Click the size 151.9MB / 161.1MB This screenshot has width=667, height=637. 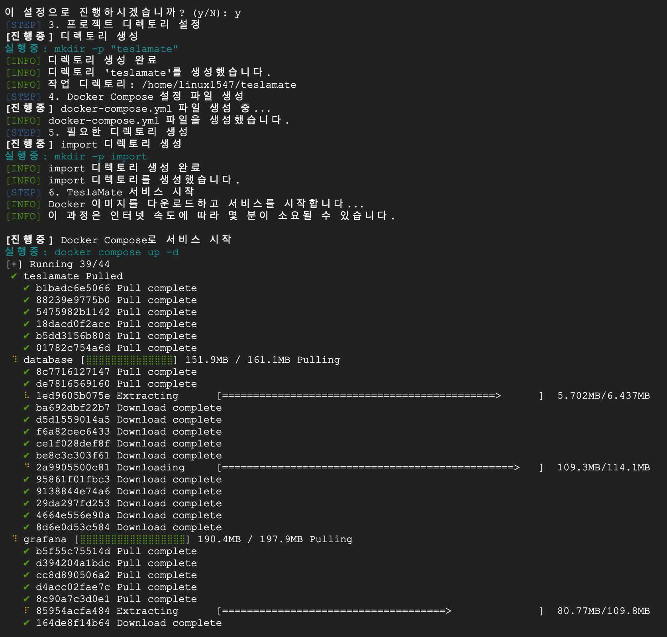[238, 360]
